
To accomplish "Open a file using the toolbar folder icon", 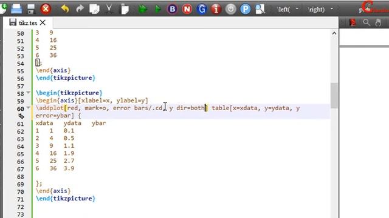I will click(x=16, y=9).
